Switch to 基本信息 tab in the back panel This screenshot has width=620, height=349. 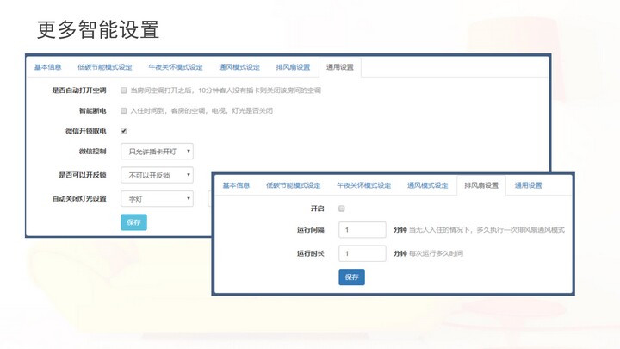[x=48, y=67]
